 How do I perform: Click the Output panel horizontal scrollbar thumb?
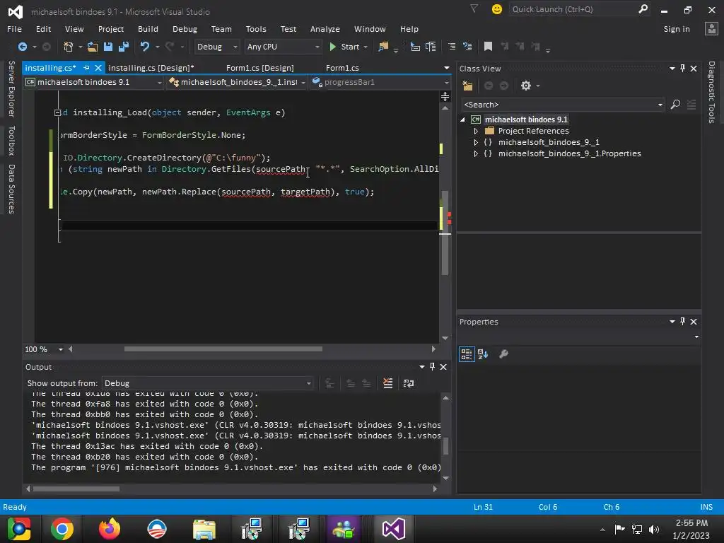tap(76, 489)
